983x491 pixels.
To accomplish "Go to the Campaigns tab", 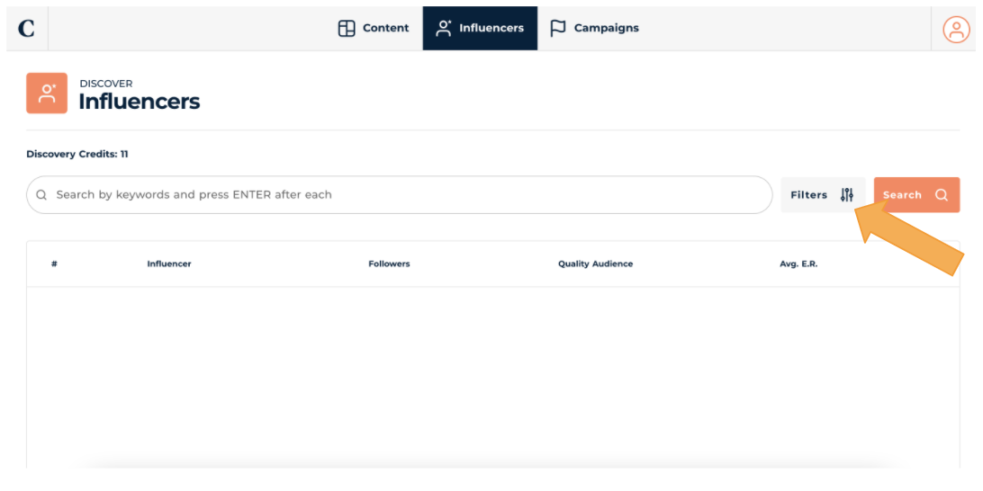I will [x=606, y=29].
